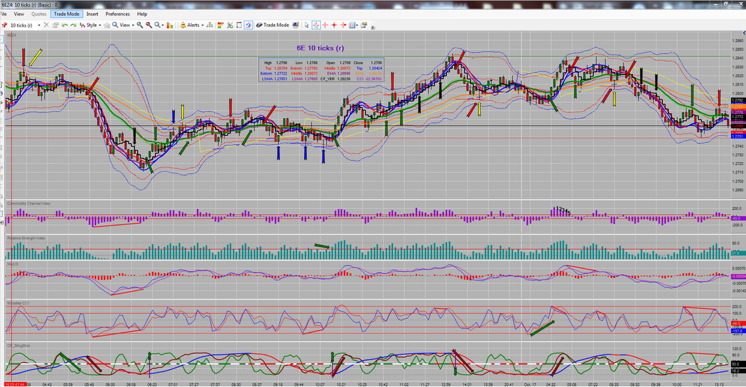Click the 1.2860 price axis label
The image size is (746, 387).
tap(738, 41)
